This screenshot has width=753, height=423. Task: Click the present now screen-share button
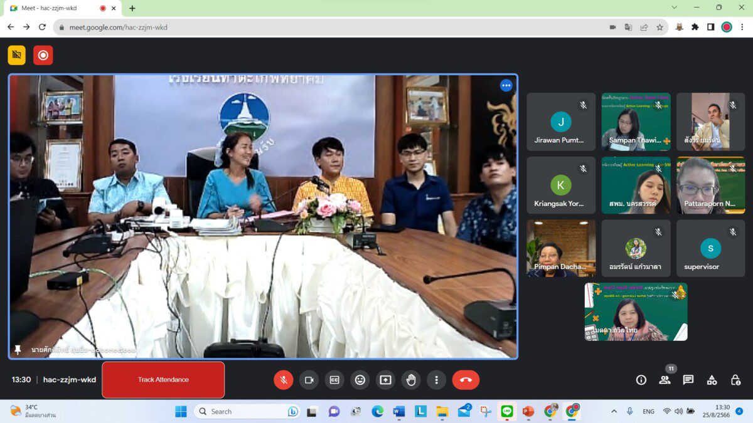click(x=385, y=380)
